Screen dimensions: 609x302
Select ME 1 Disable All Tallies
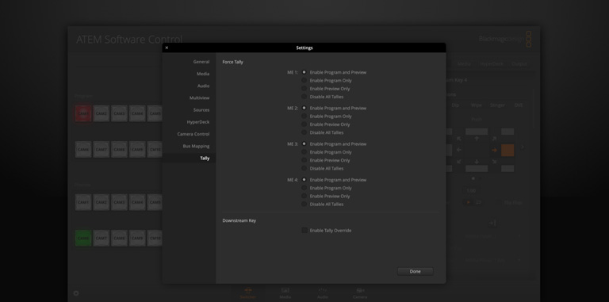(x=304, y=97)
